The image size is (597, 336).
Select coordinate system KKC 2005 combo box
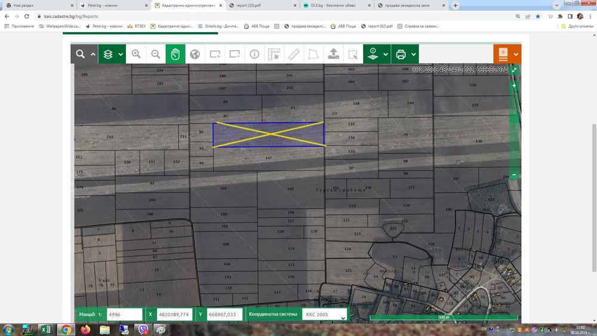324,315
